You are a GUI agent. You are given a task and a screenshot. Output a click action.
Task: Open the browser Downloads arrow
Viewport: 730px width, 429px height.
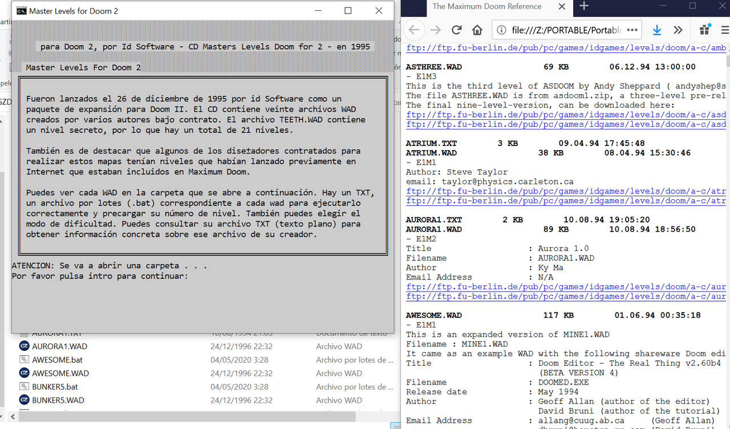tap(657, 30)
